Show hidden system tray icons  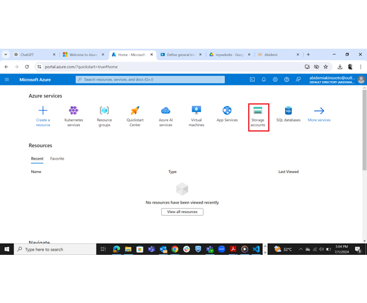(301, 249)
